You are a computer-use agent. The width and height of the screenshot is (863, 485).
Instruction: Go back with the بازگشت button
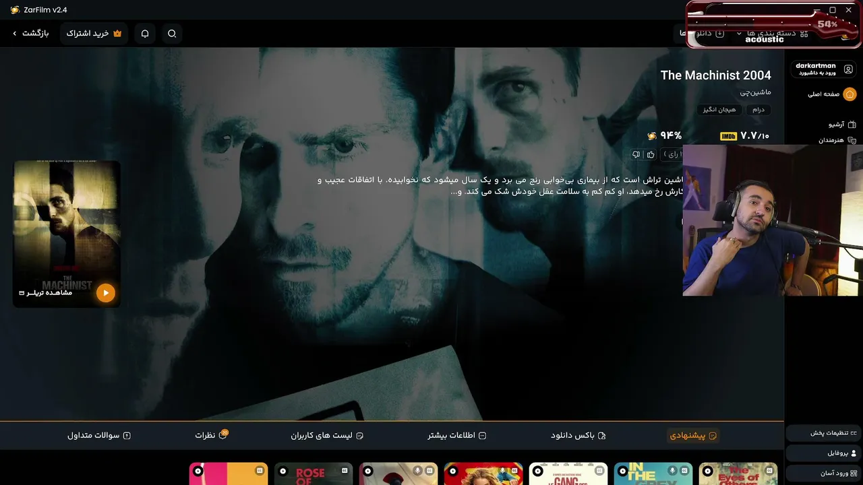pyautogui.click(x=30, y=34)
